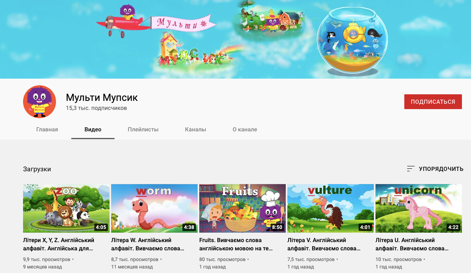Click the Мульти Мупсик channel name

tap(102, 98)
